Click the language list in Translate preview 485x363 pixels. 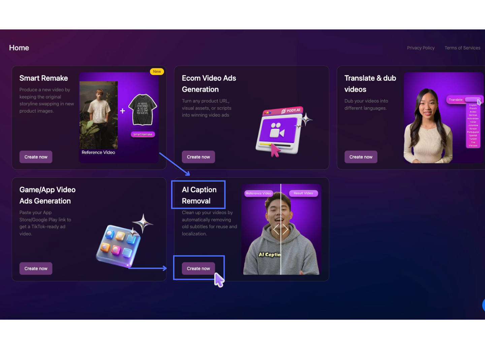pyautogui.click(x=473, y=125)
